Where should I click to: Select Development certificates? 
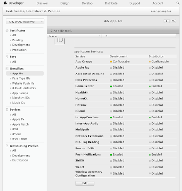[21, 45]
